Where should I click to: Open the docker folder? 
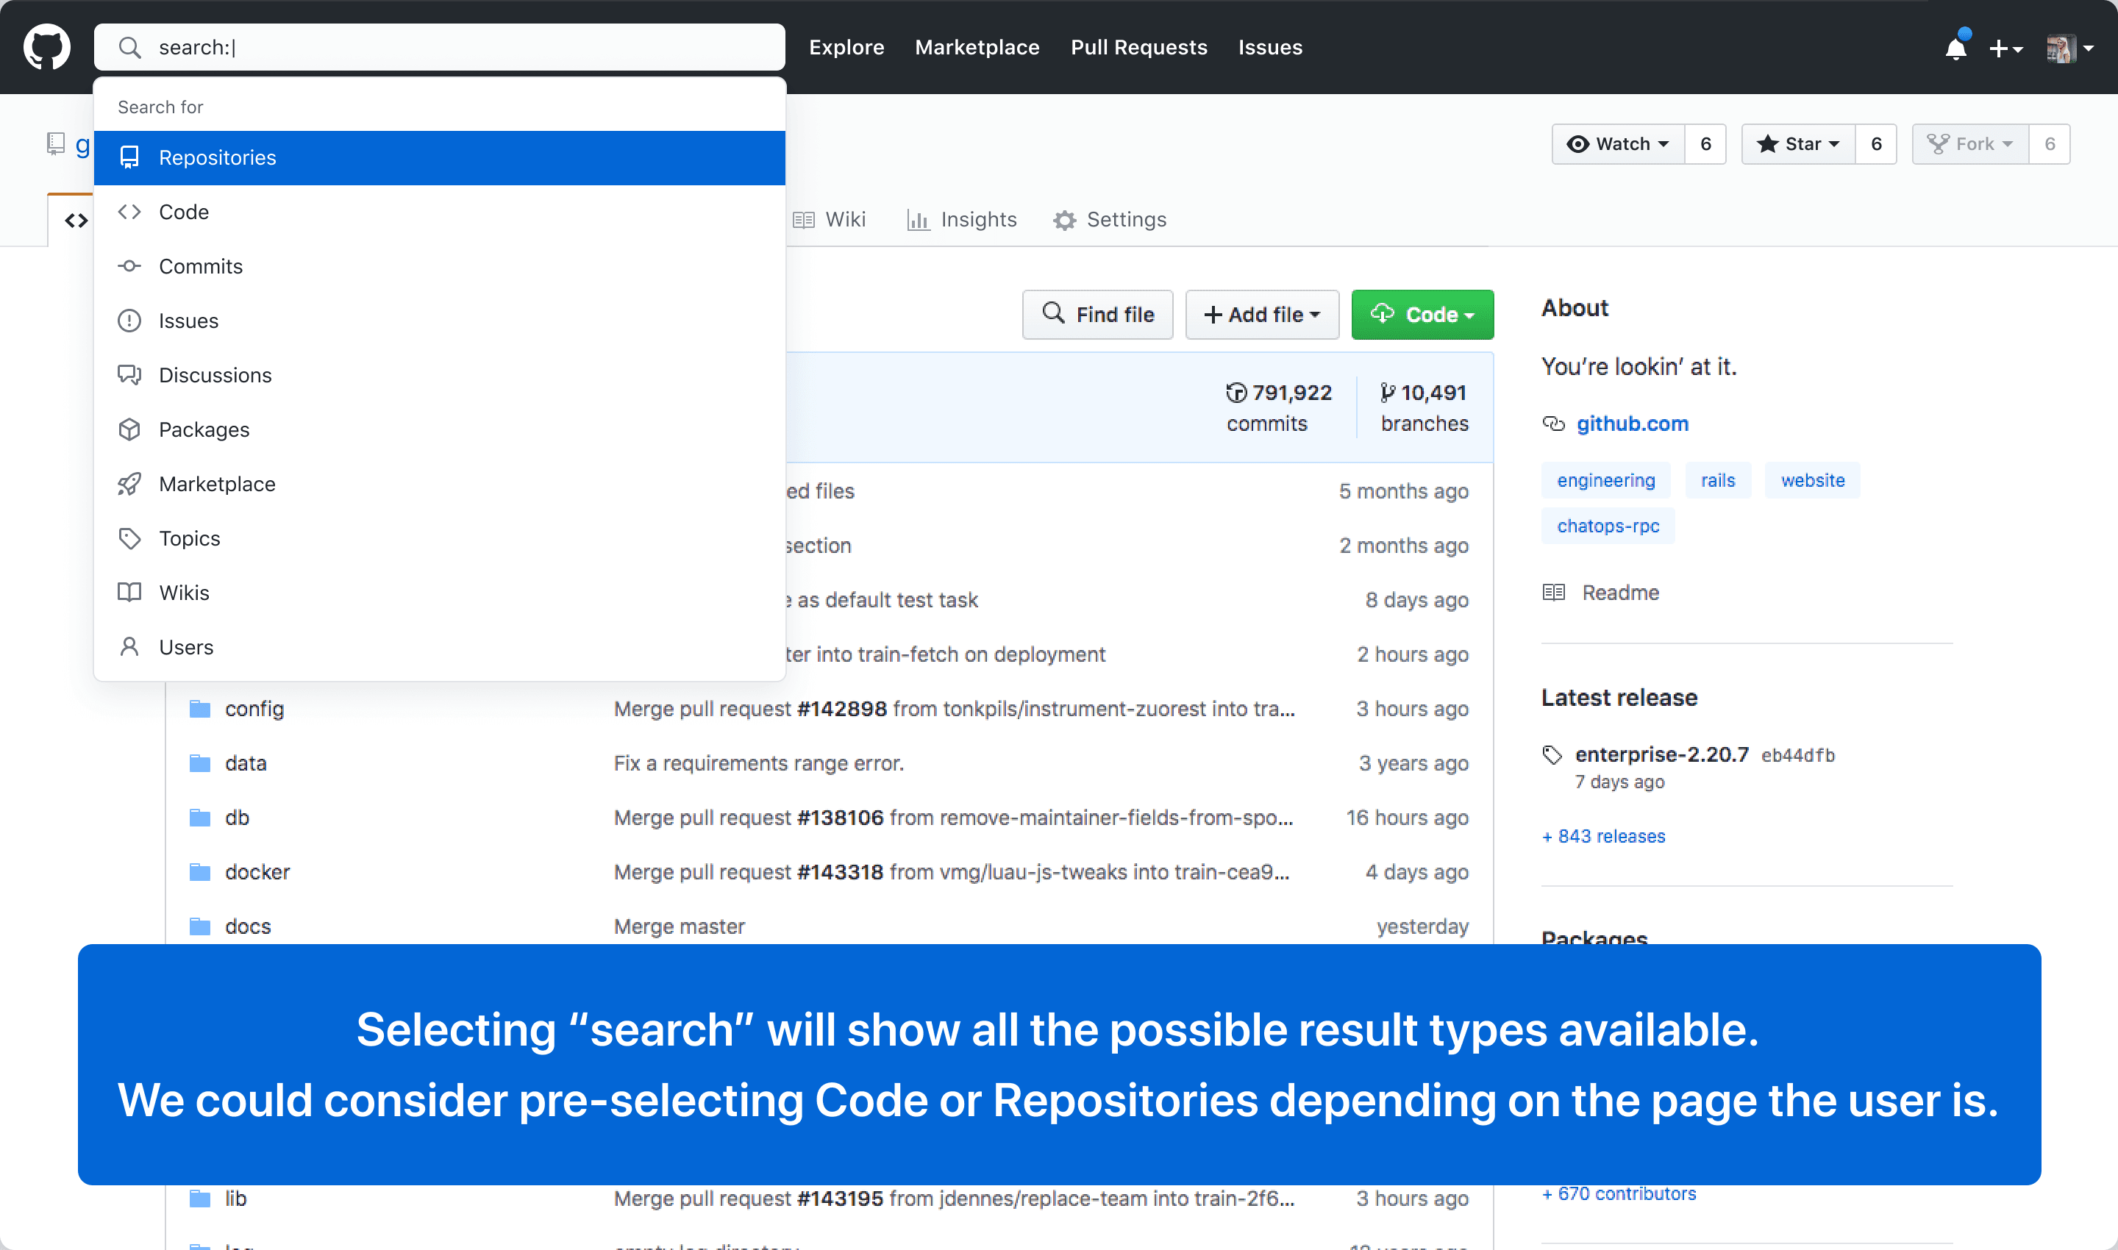(x=257, y=872)
